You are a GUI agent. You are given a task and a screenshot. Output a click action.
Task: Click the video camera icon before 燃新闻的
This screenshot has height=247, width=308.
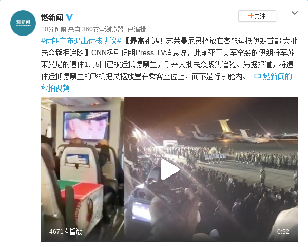pyautogui.click(x=257, y=76)
